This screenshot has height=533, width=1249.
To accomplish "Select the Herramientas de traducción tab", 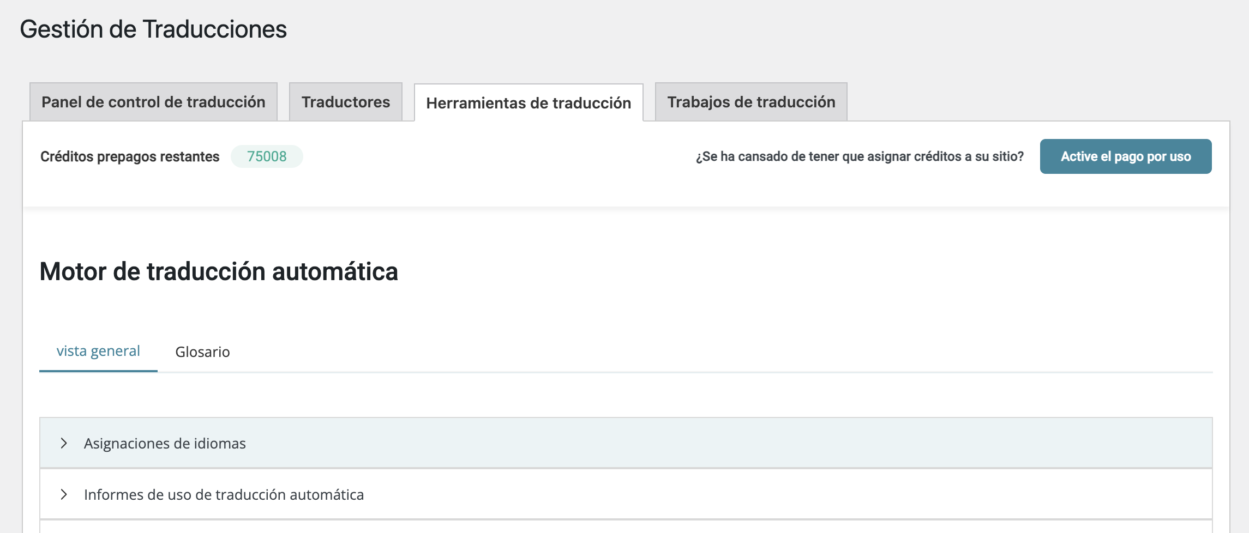I will (529, 103).
